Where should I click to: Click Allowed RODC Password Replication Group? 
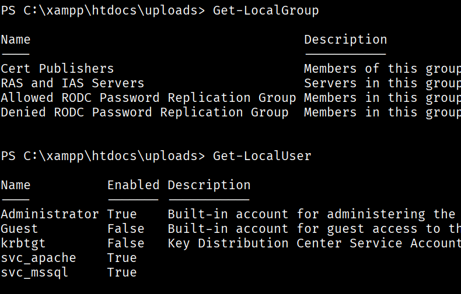[x=148, y=98]
